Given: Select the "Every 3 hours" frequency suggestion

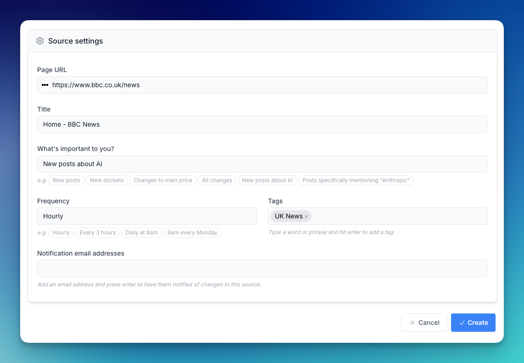Looking at the screenshot, I should point(97,233).
